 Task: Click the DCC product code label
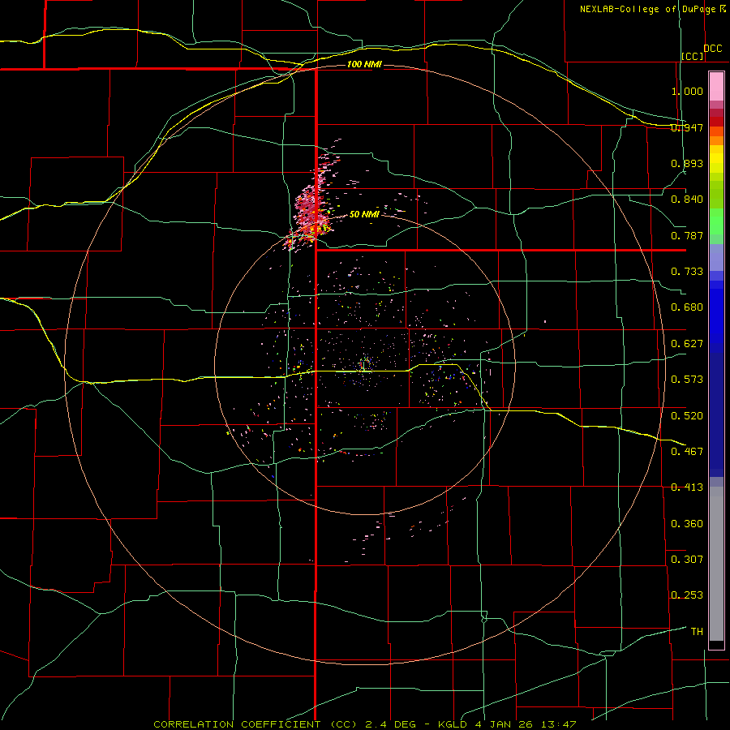click(x=713, y=49)
